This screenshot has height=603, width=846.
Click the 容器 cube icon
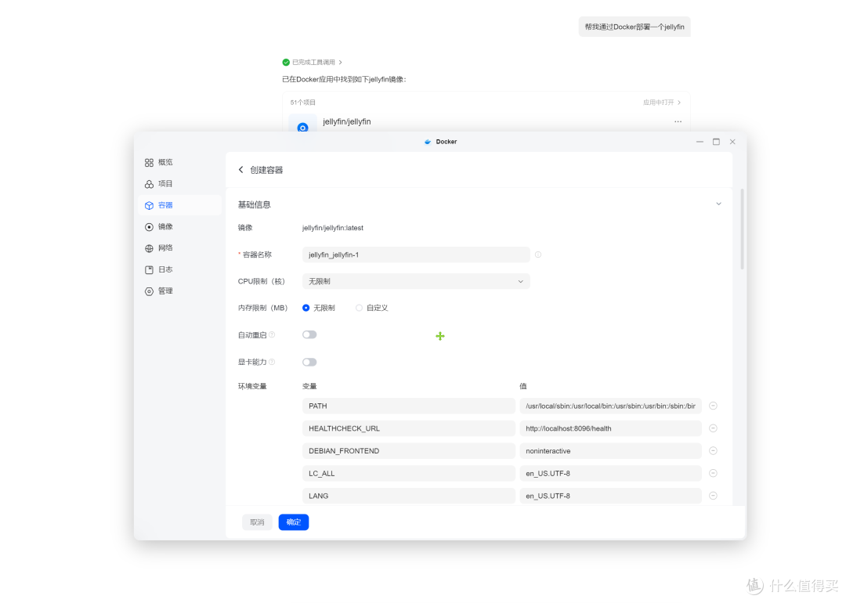(149, 205)
